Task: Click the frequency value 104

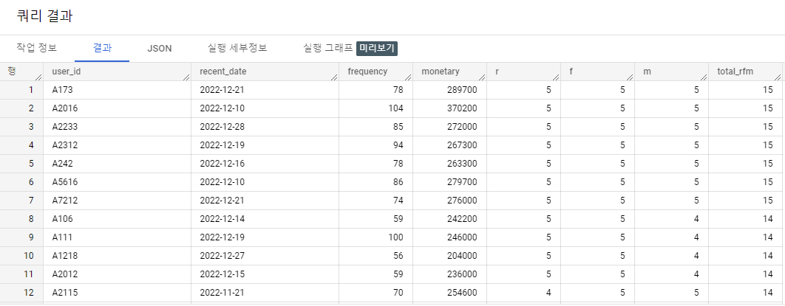Action: pos(376,108)
